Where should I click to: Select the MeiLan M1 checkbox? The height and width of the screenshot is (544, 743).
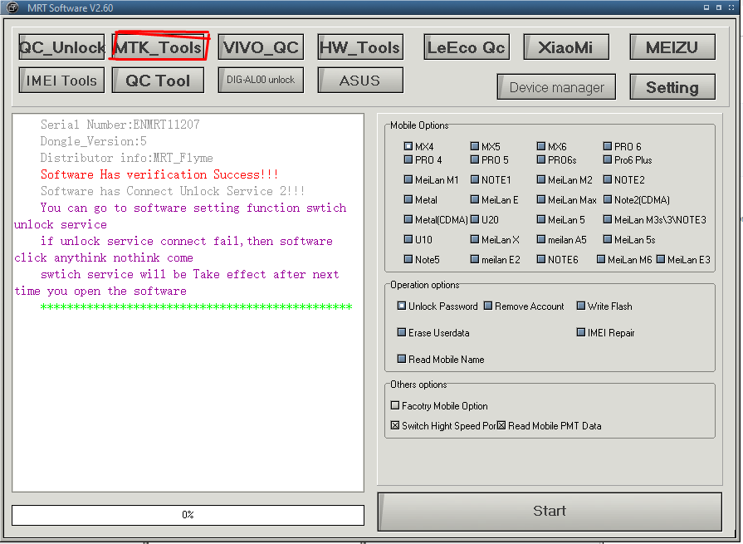tap(408, 179)
